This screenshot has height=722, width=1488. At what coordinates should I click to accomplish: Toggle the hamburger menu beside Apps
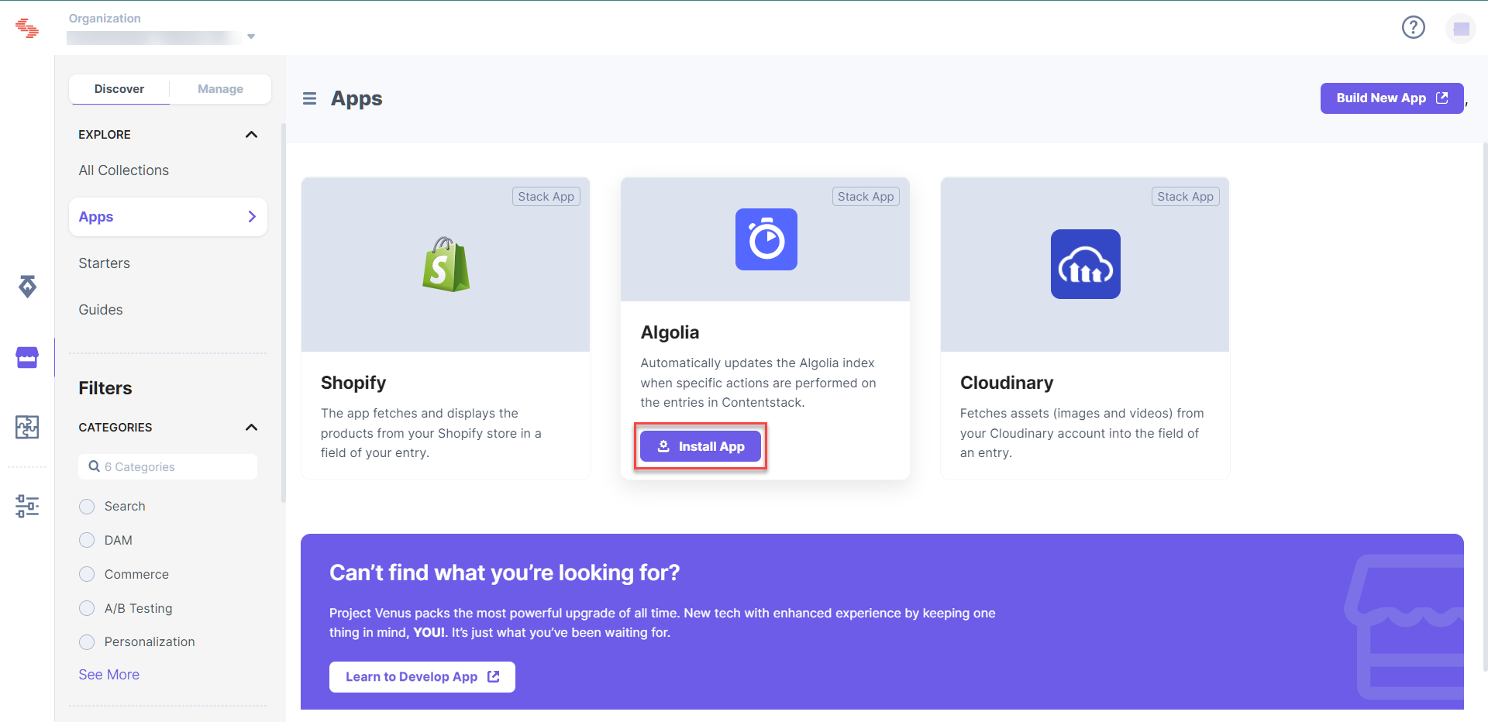309,98
